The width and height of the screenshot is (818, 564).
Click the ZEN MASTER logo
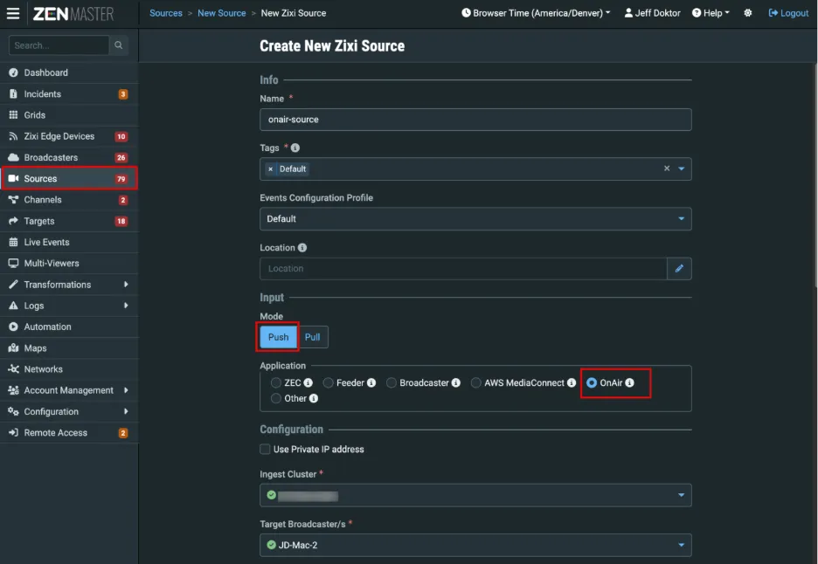(73, 14)
